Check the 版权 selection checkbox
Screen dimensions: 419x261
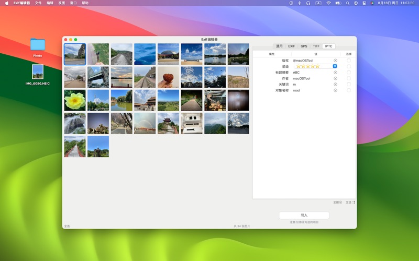coord(349,61)
